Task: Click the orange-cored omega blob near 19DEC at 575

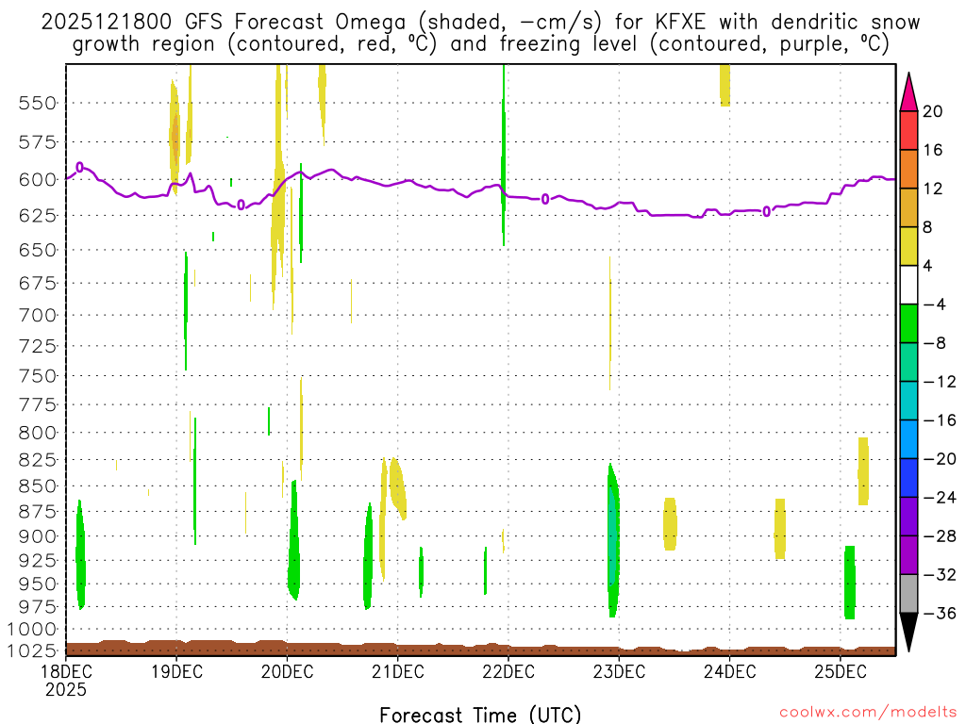Action: [175, 137]
